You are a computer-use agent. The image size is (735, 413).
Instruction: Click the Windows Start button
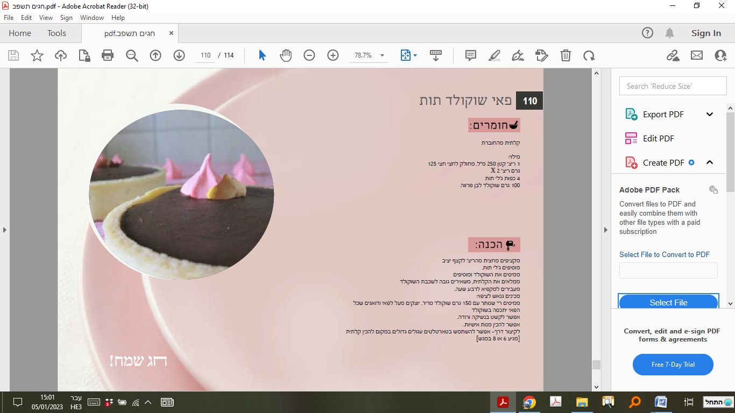pyautogui.click(x=718, y=402)
